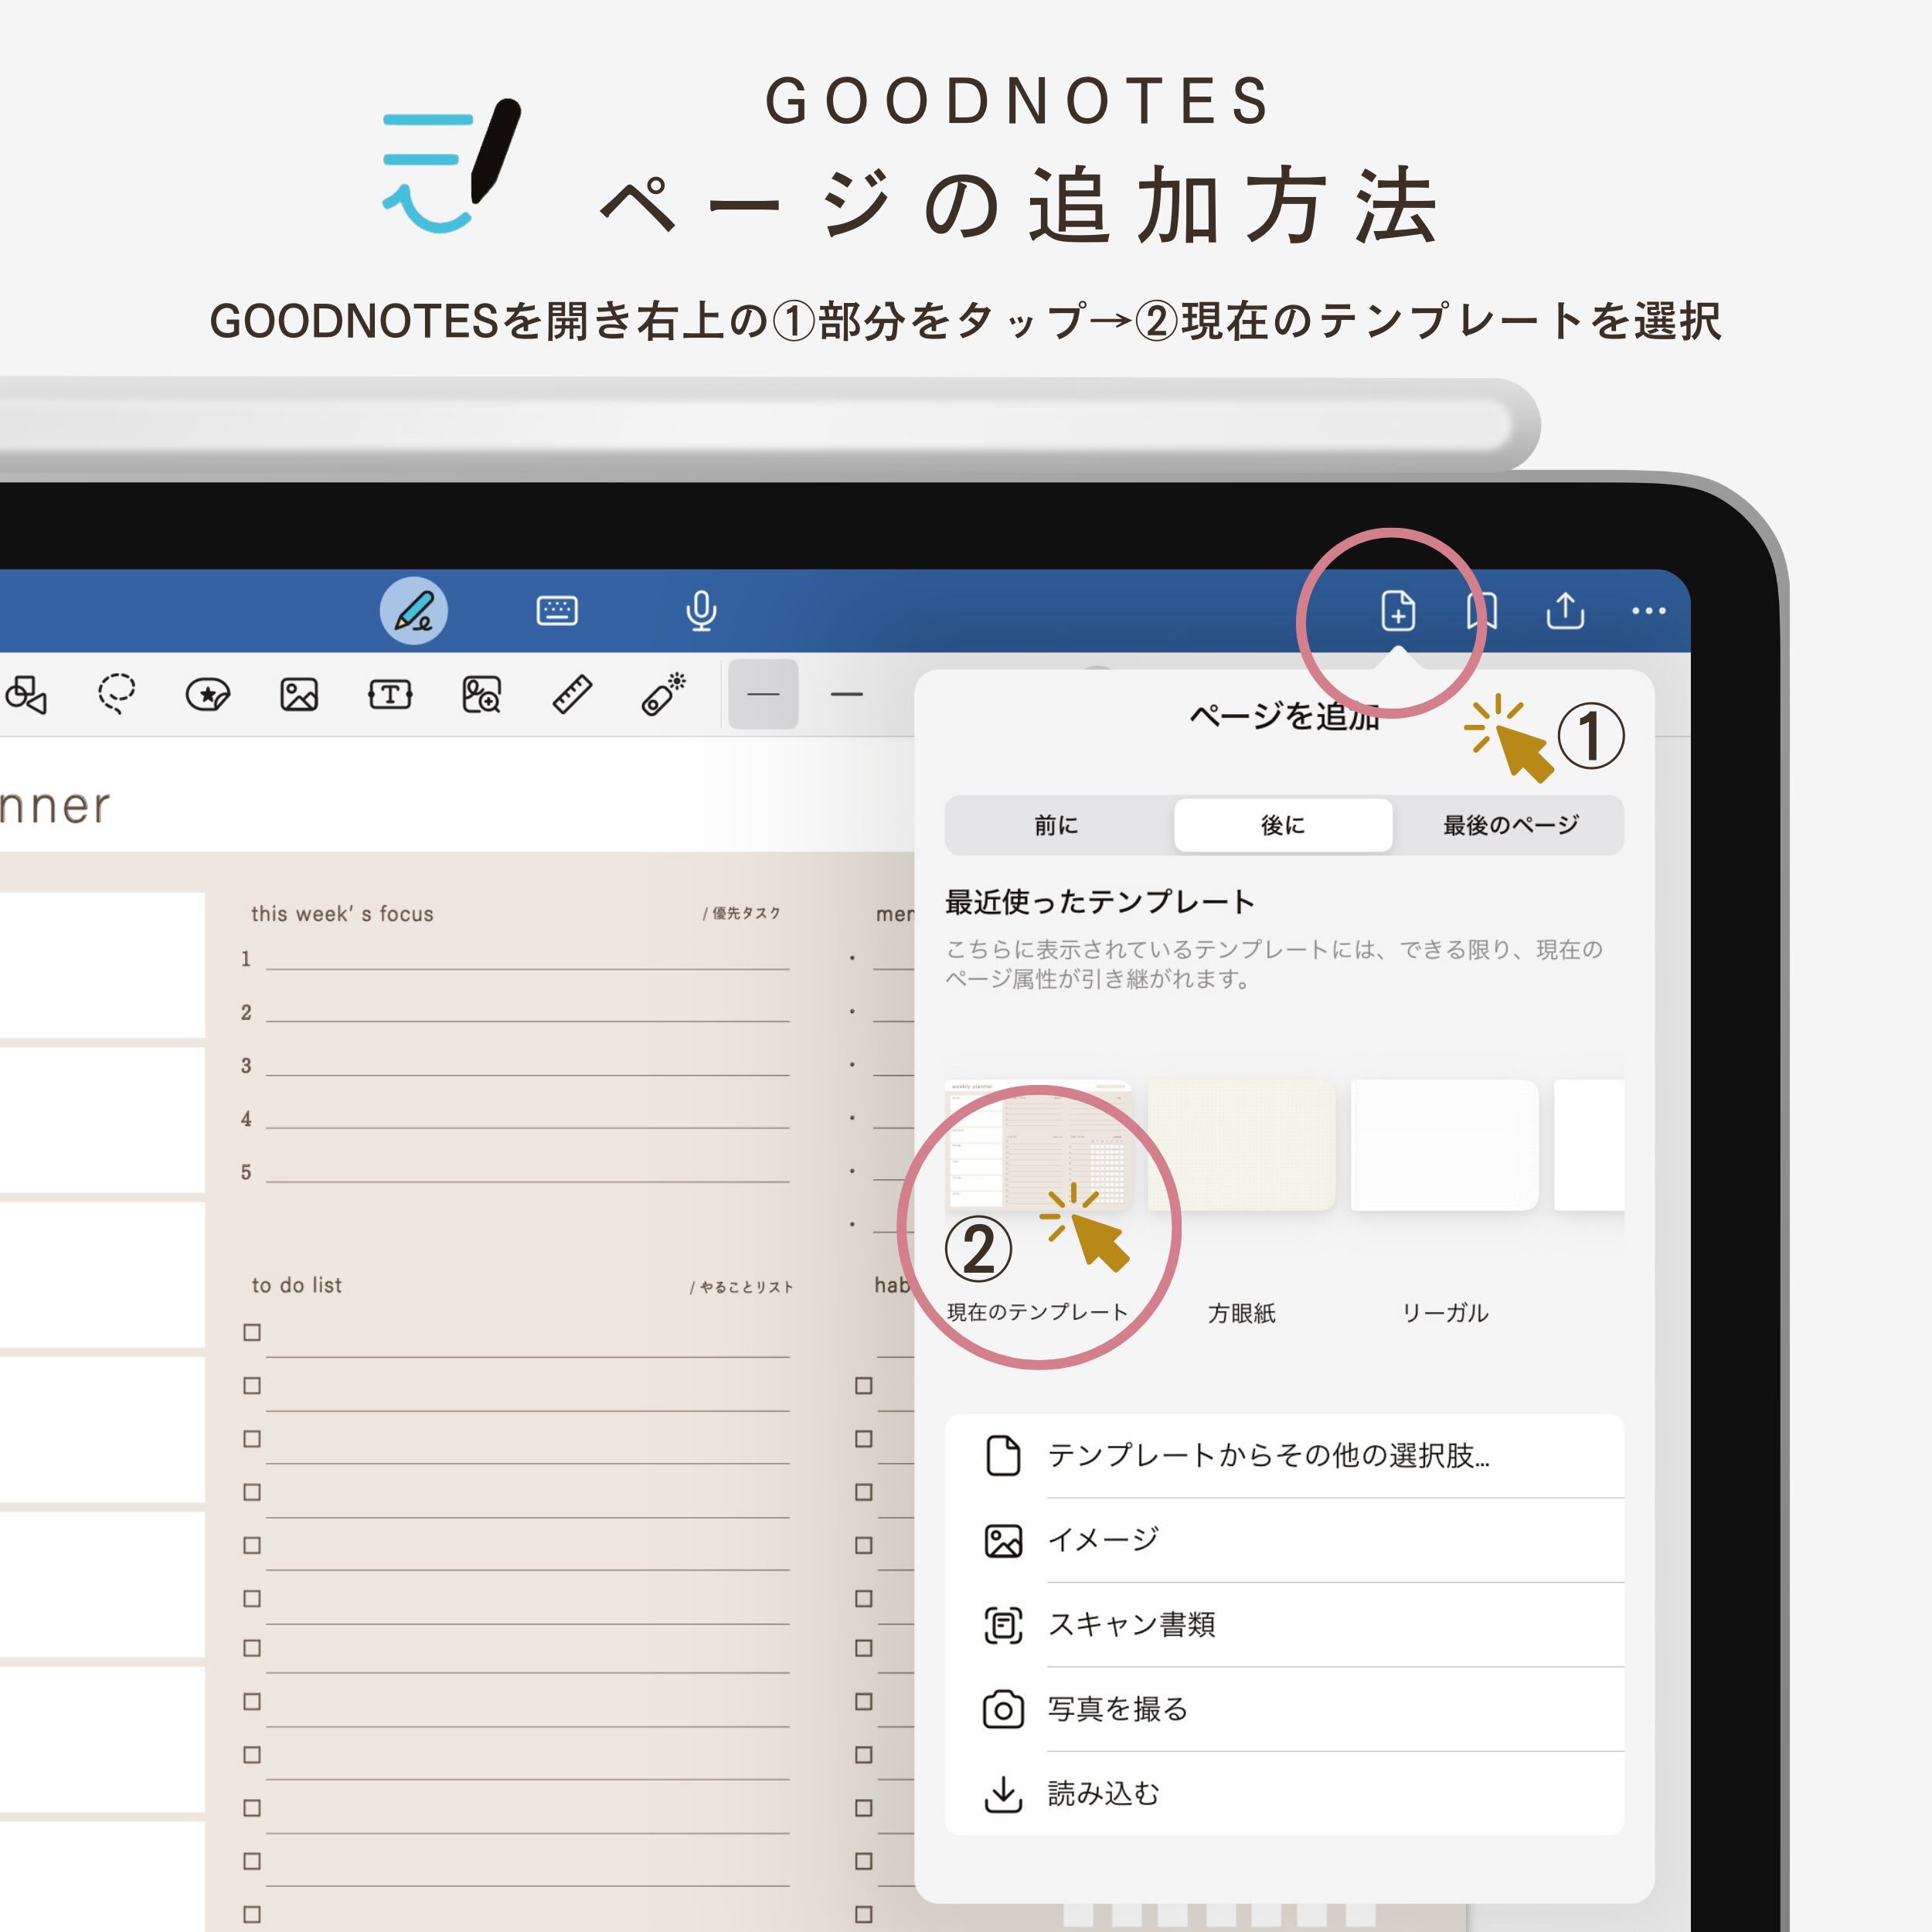Check the second to do list checkbox
The height and width of the screenshot is (1932, 1932).
tap(252, 1385)
